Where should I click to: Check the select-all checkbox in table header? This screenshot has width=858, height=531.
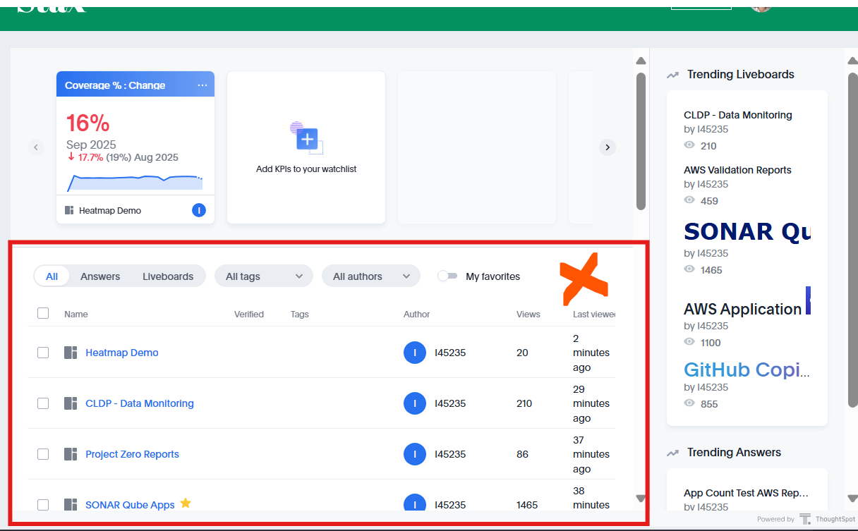pos(43,313)
